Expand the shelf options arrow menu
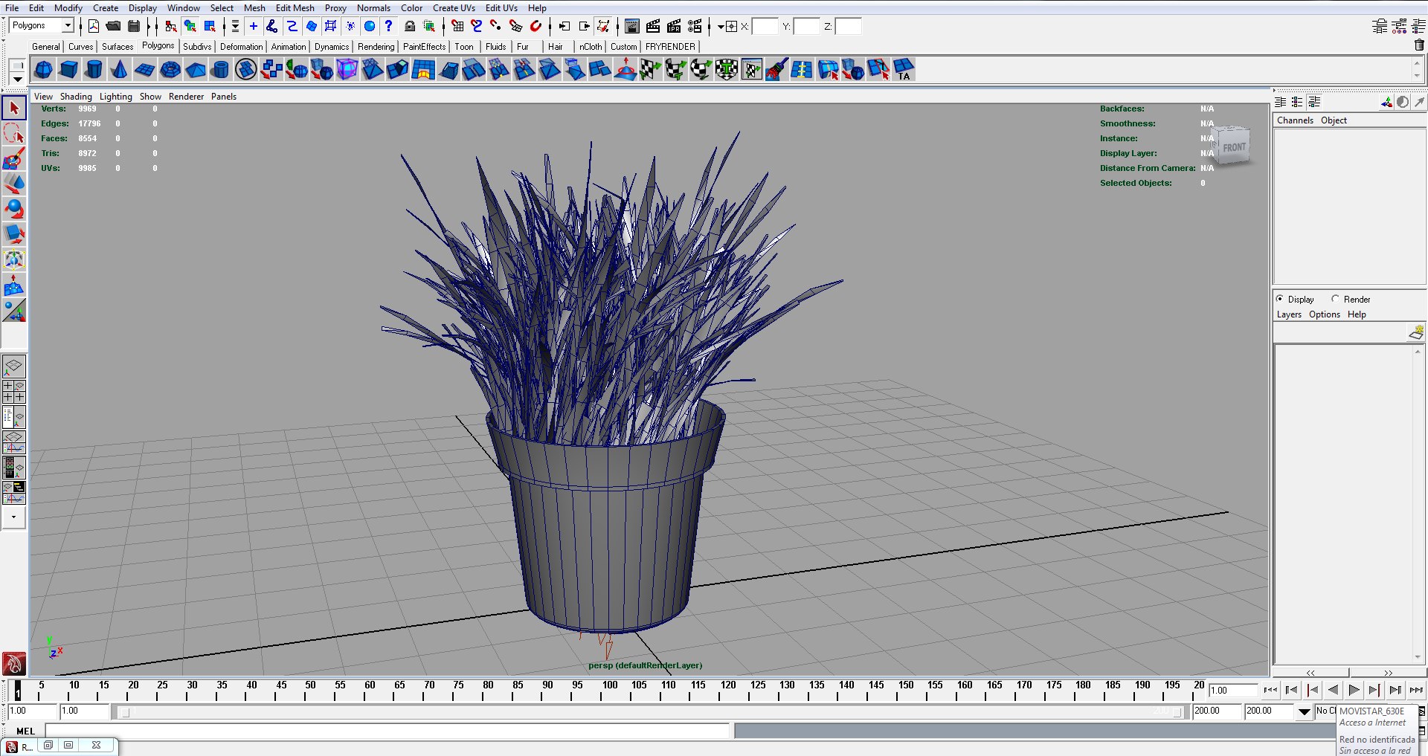 pyautogui.click(x=17, y=78)
